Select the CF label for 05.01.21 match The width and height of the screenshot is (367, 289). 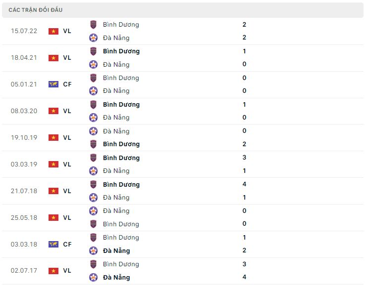[x=67, y=84]
